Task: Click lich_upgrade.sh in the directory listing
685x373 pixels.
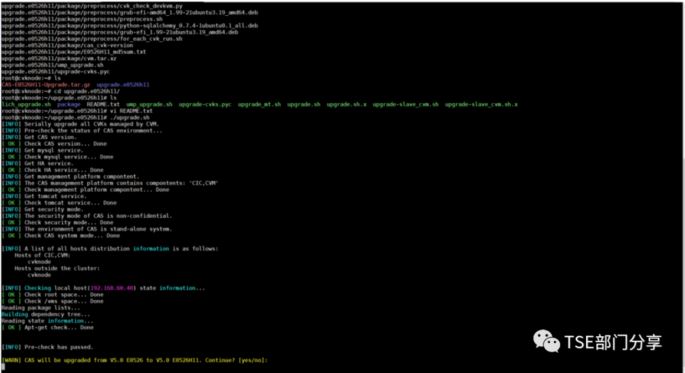Action: point(26,104)
